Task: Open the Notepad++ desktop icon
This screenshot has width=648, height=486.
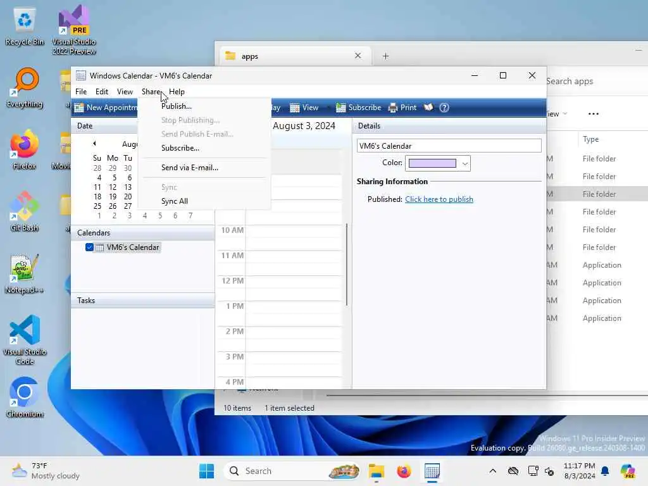Action: 25,274
